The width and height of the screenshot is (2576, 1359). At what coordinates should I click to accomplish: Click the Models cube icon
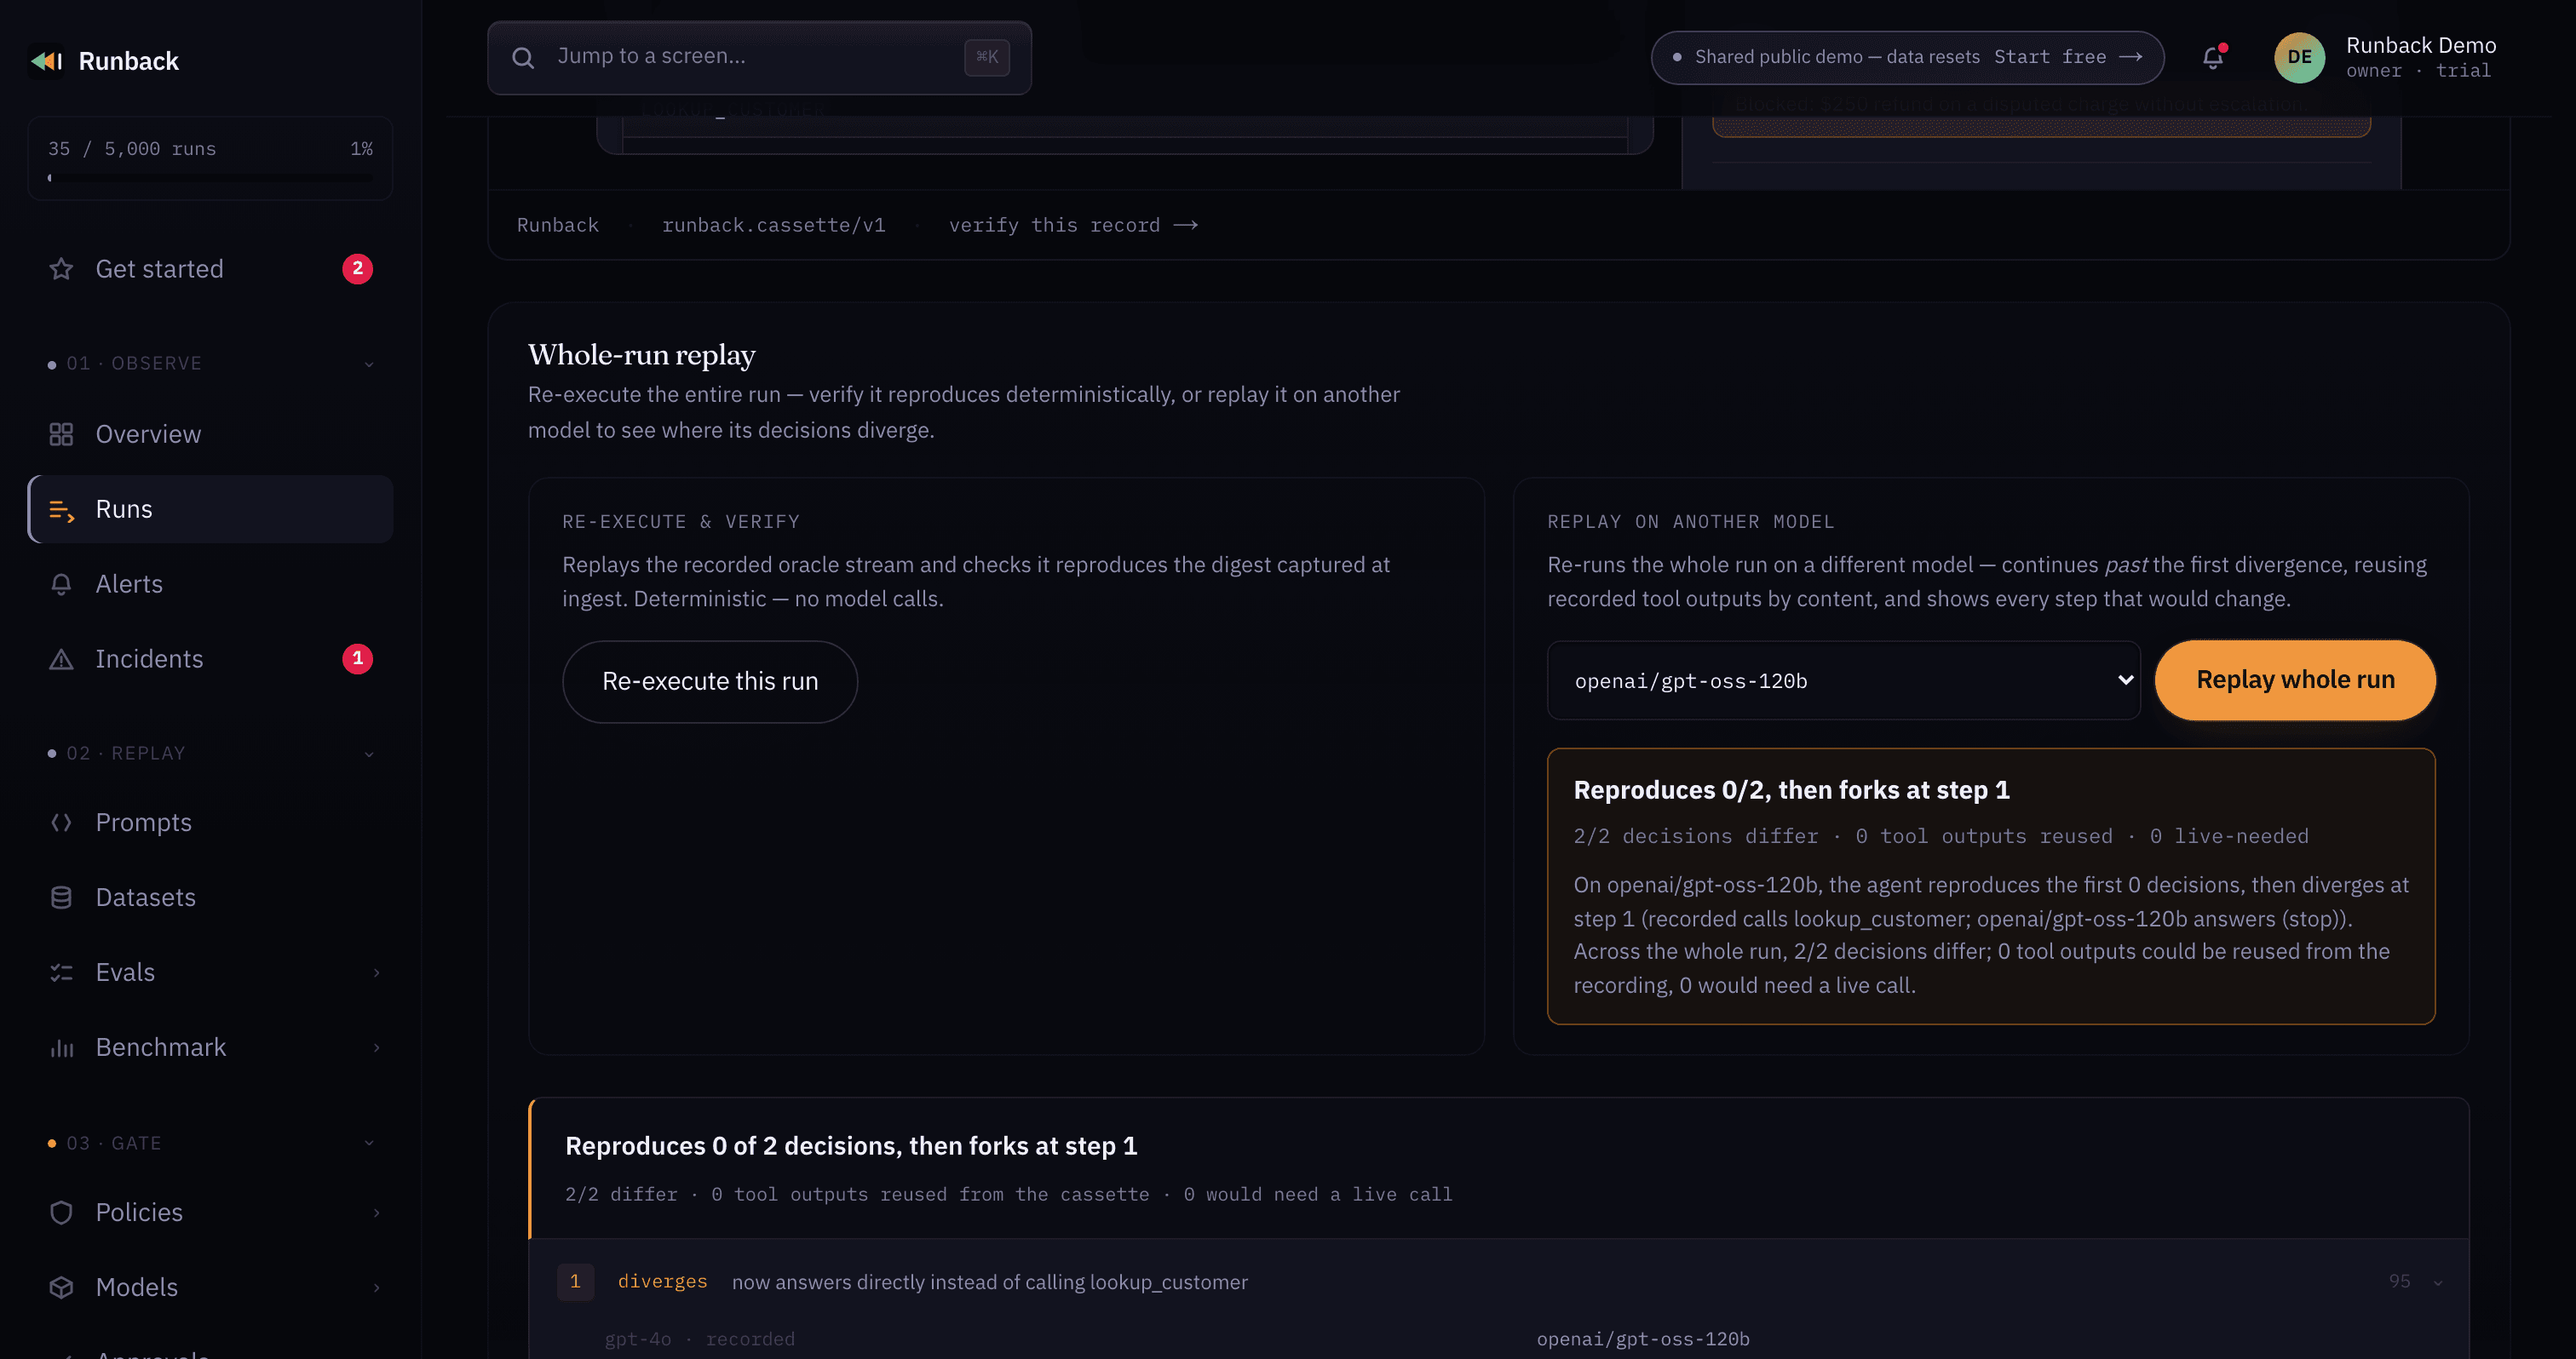[x=61, y=1287]
